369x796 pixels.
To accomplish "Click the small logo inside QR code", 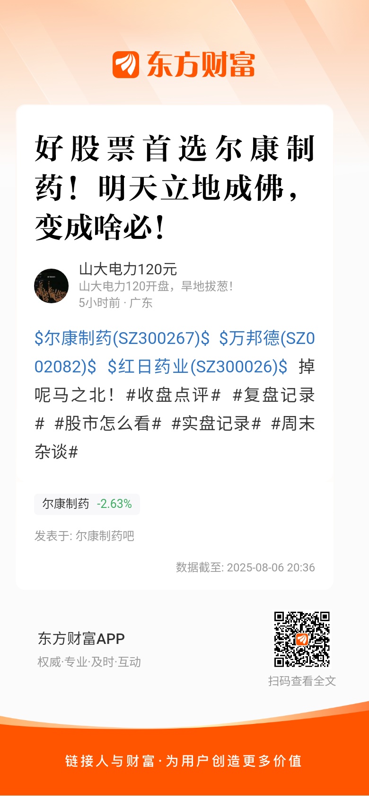I will click(302, 639).
